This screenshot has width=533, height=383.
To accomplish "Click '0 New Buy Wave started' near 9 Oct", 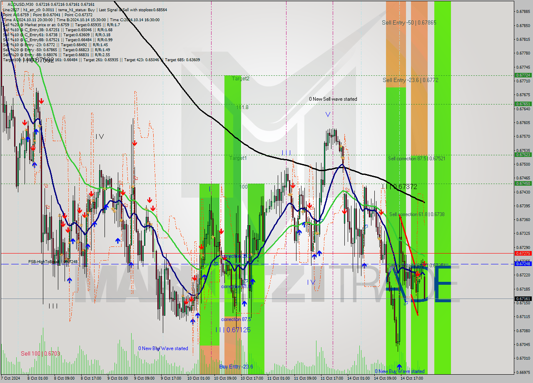I will pos(163,348).
